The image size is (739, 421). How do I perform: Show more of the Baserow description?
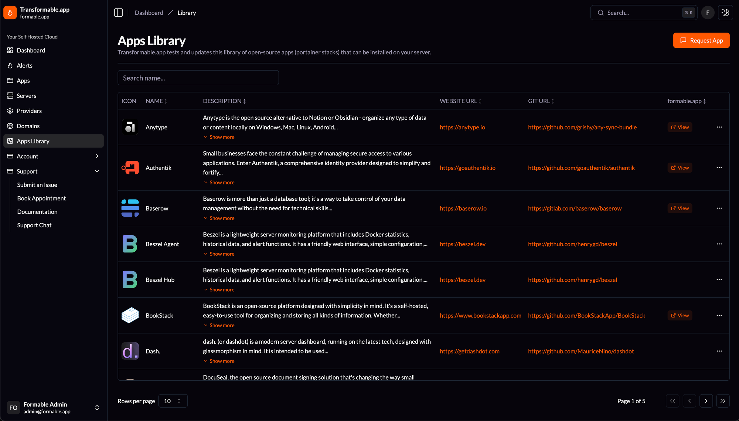pos(219,218)
